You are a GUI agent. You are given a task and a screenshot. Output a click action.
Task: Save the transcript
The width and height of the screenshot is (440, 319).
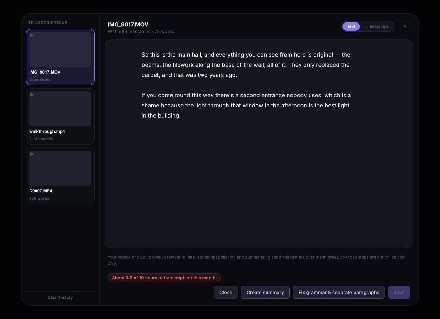[x=399, y=292]
